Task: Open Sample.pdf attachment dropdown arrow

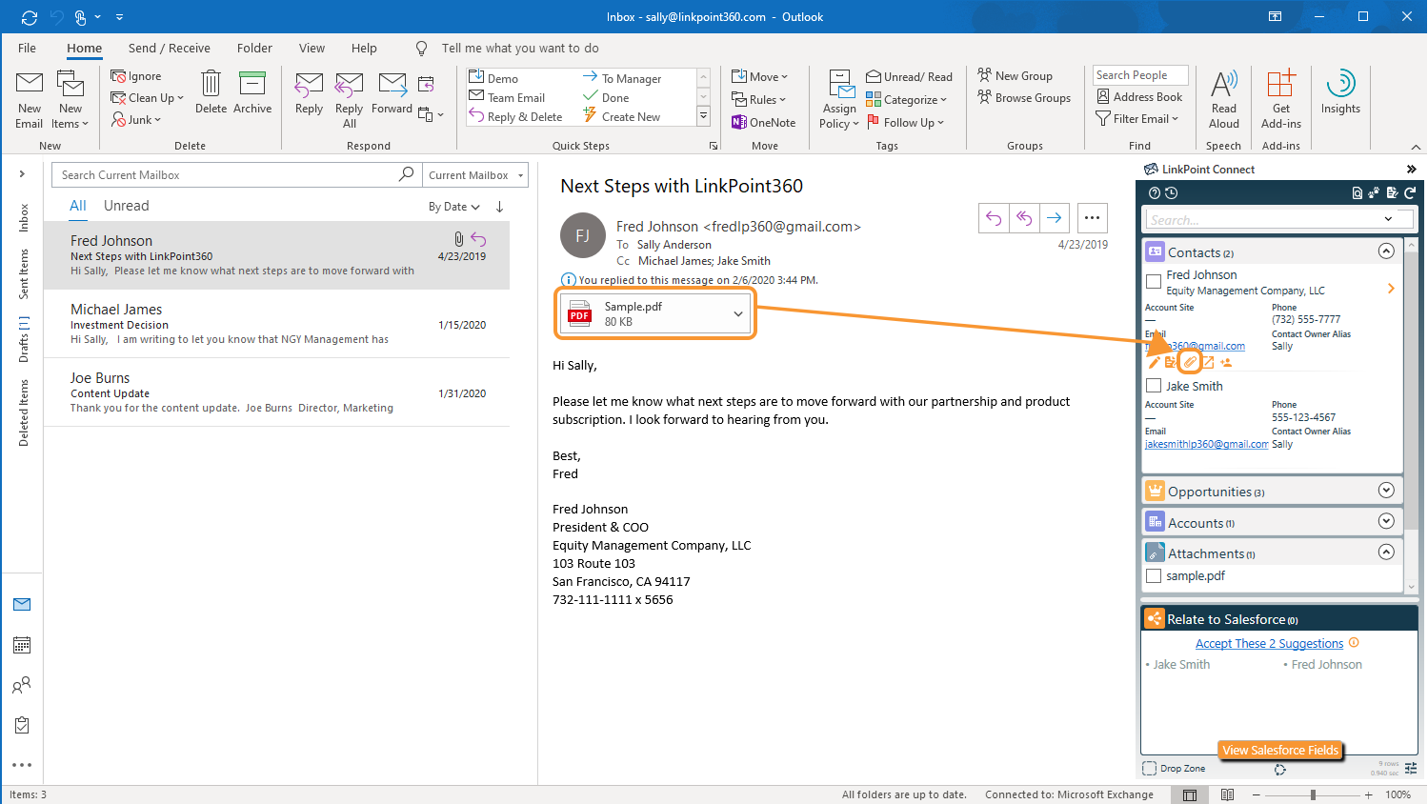Action: point(738,313)
